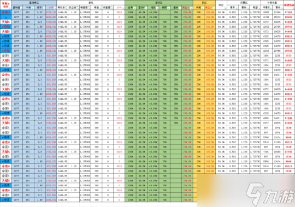Screen dimensions: 295x207
Task: Open filter arrow on 自身 green column
Action: pos(135,8)
